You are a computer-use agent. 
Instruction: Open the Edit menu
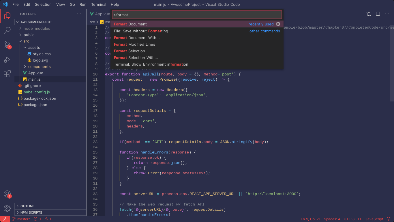tap(27, 4)
